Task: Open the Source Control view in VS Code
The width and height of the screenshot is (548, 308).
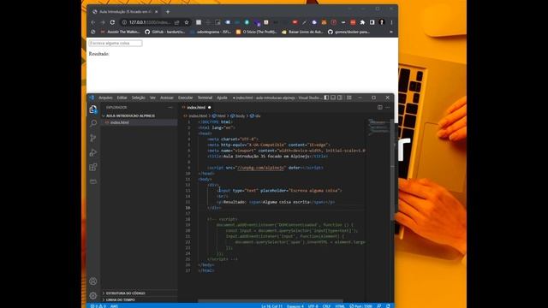Action: click(93, 138)
